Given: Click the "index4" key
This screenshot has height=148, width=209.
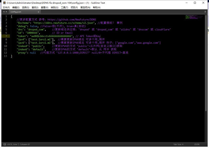Looking at the screenshot, I should (23, 46).
